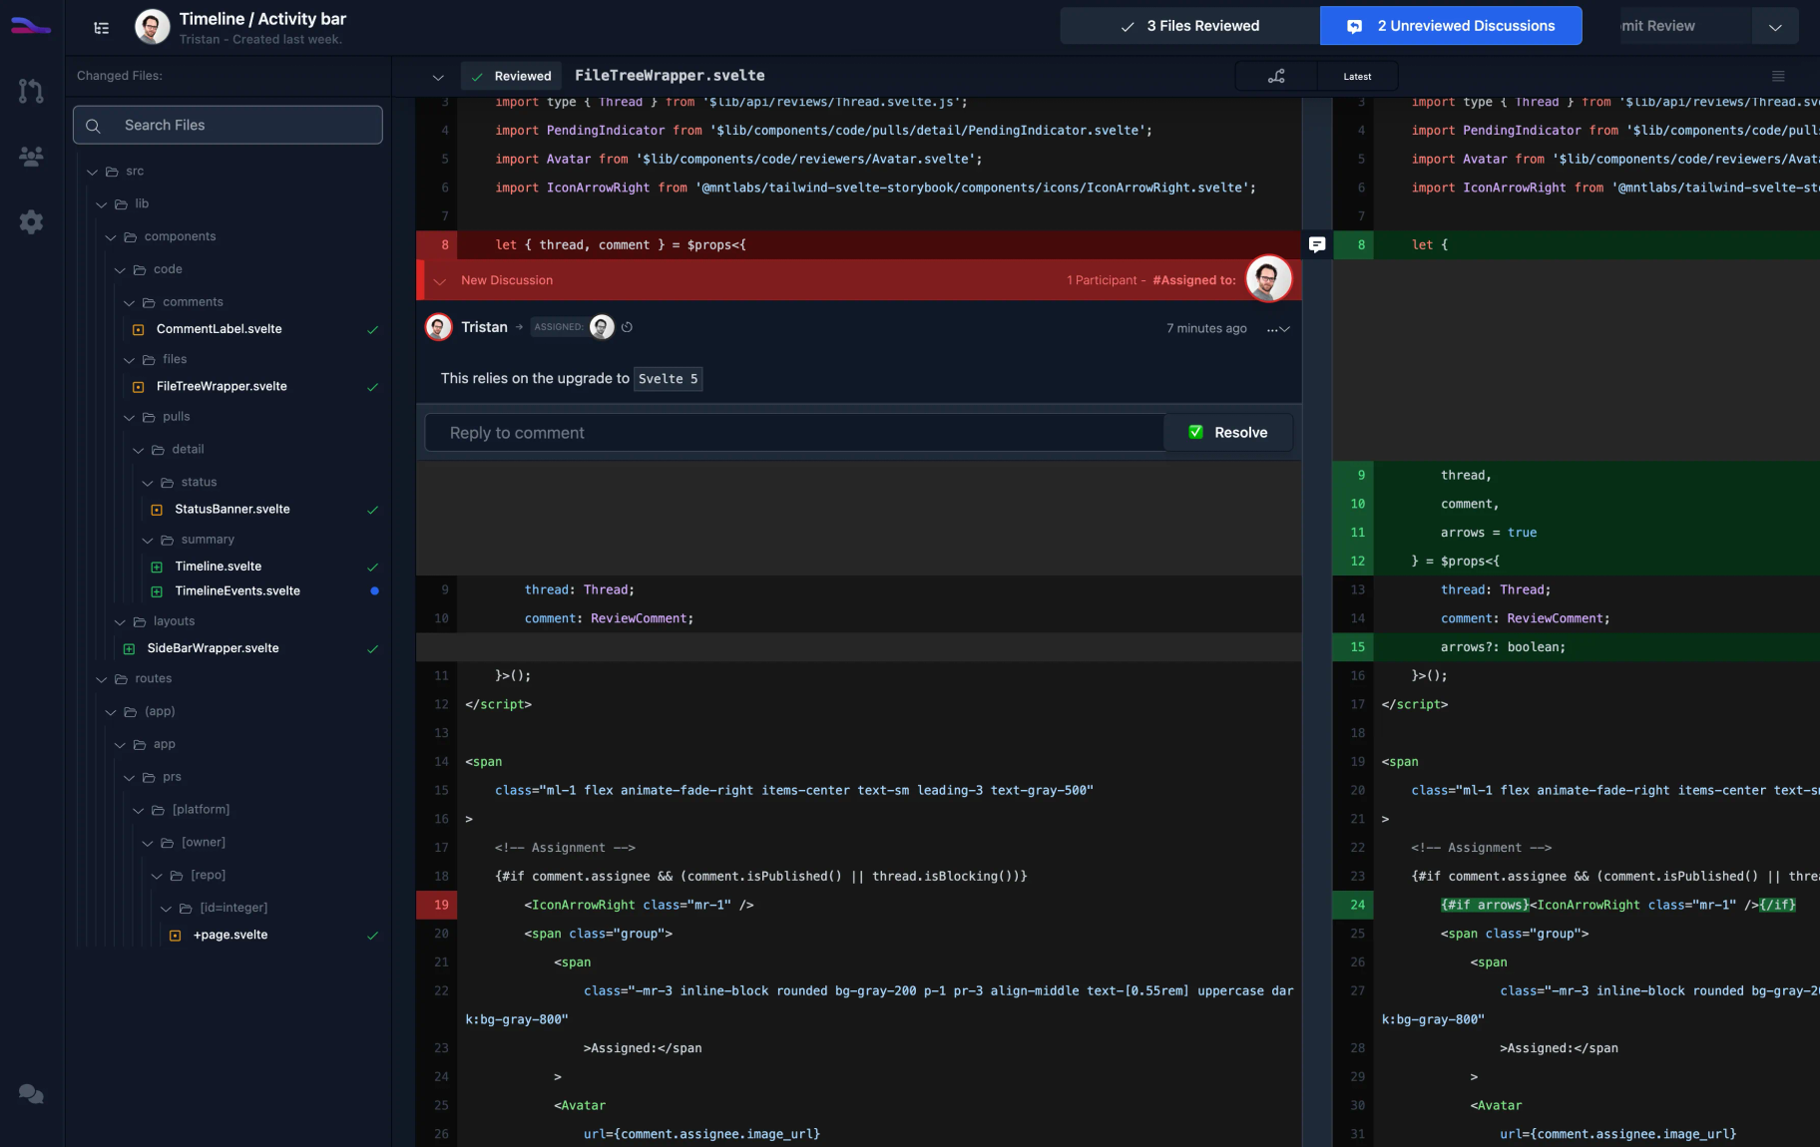Open the chat icon at bottom left
This screenshot has width=1820, height=1147.
pos(31,1094)
